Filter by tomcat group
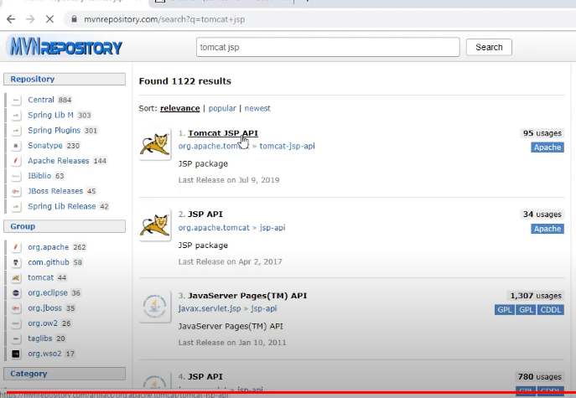 tap(41, 277)
